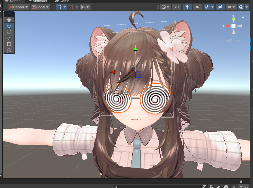Click the red X move handle arrow
Screen dimensions: 253x188
point(113,72)
